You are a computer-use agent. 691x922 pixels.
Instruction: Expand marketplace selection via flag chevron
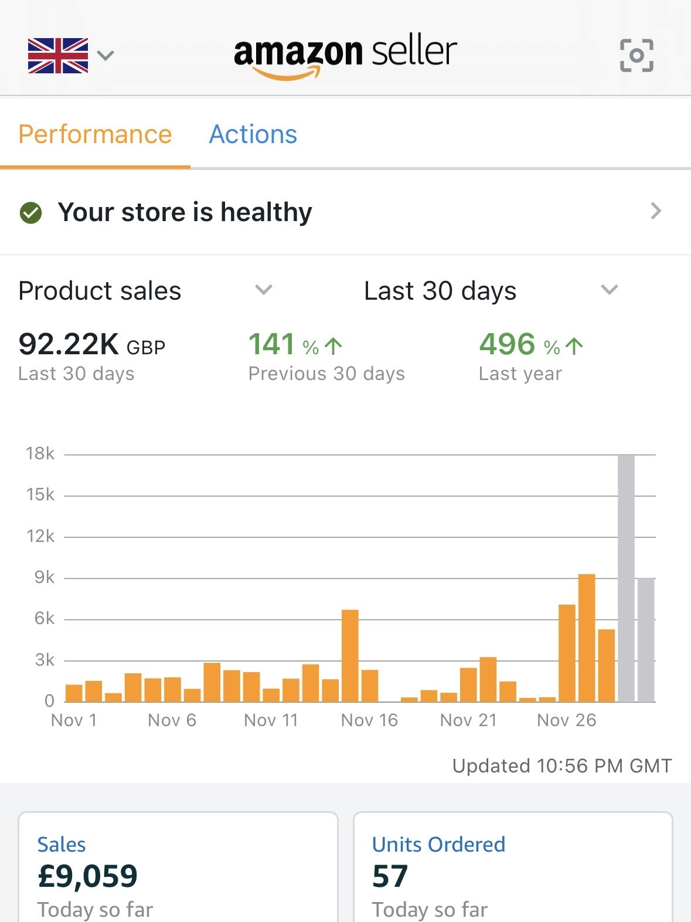[x=105, y=55]
